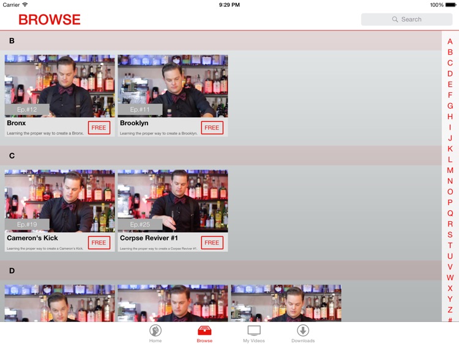Jump to letter W in index
Viewport: 459px width, 344px height.
[450, 277]
